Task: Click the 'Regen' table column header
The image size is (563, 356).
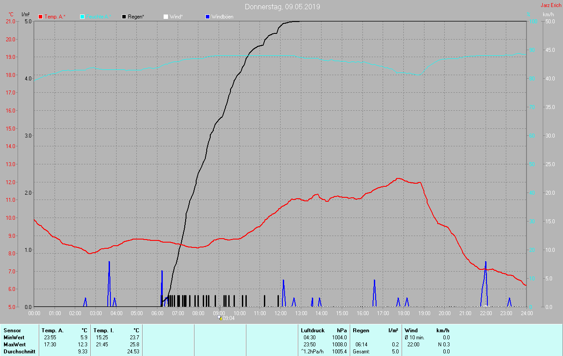Action: [x=361, y=331]
